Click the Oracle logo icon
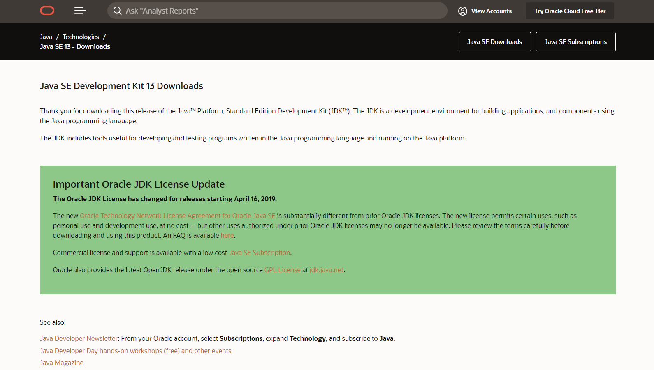The width and height of the screenshot is (654, 370). pos(47,11)
